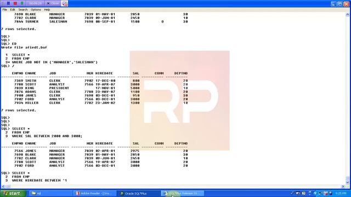The width and height of the screenshot is (351, 197).
Task: Pause the recording with the blue toolbar button
Action: tap(8, 3)
